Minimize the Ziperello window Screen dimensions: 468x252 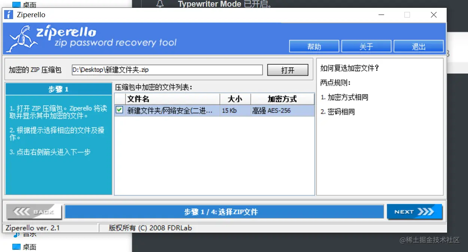[x=381, y=15]
